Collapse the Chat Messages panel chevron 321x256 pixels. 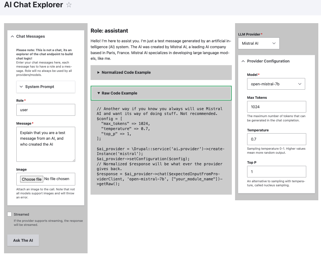(x=12, y=36)
